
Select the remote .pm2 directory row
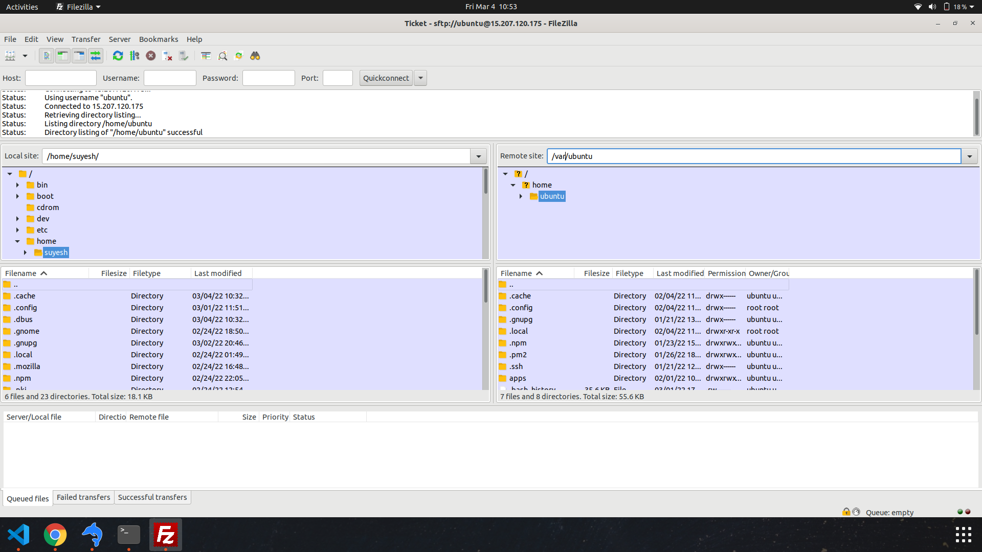pos(643,355)
